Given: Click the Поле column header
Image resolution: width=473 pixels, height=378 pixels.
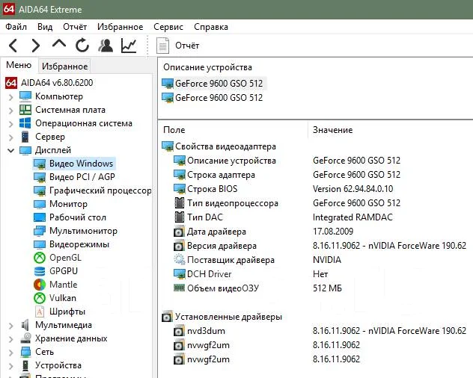Looking at the screenshot, I should coord(174,130).
